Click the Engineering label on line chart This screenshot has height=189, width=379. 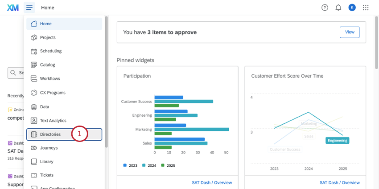(337, 140)
